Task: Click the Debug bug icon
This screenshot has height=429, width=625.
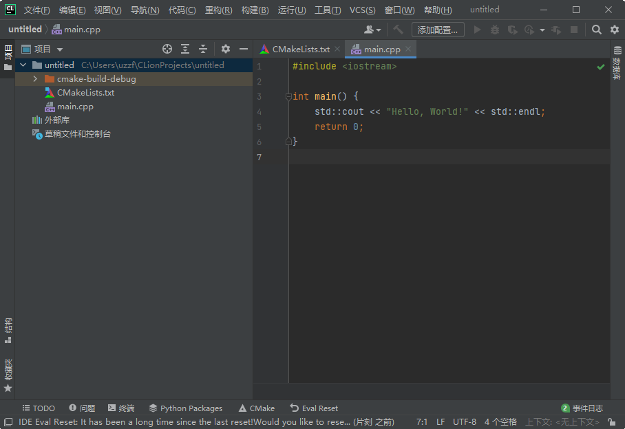Action: click(x=495, y=30)
